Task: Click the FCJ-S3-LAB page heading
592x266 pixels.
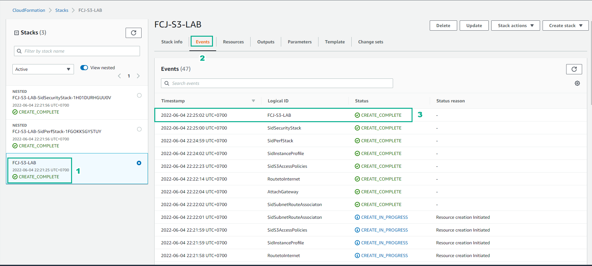Action: 178,25
